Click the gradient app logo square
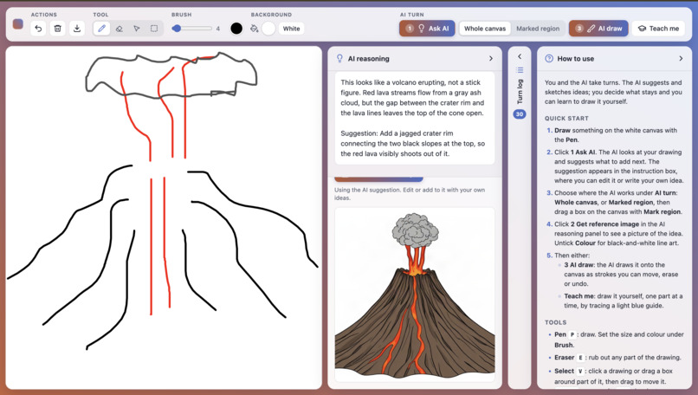Screen dimensions: 698x395 point(18,24)
